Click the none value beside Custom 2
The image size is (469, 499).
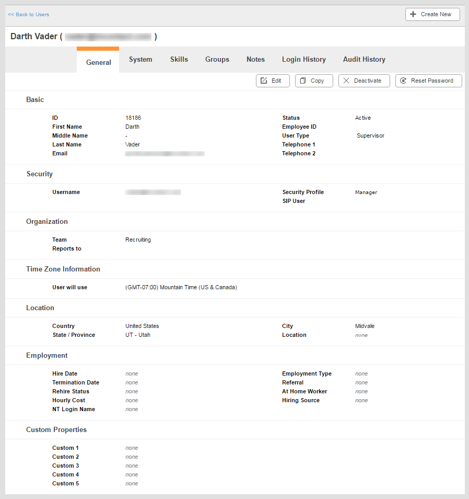point(132,457)
